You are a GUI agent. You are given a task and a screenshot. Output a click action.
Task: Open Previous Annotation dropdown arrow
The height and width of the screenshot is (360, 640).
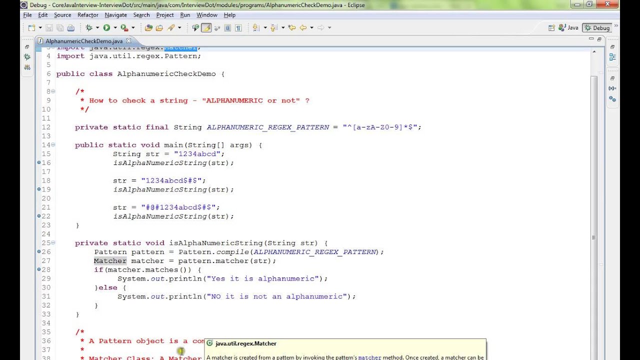coord(283,27)
